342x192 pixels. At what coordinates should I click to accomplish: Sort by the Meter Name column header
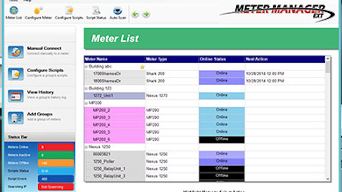[x=114, y=59]
